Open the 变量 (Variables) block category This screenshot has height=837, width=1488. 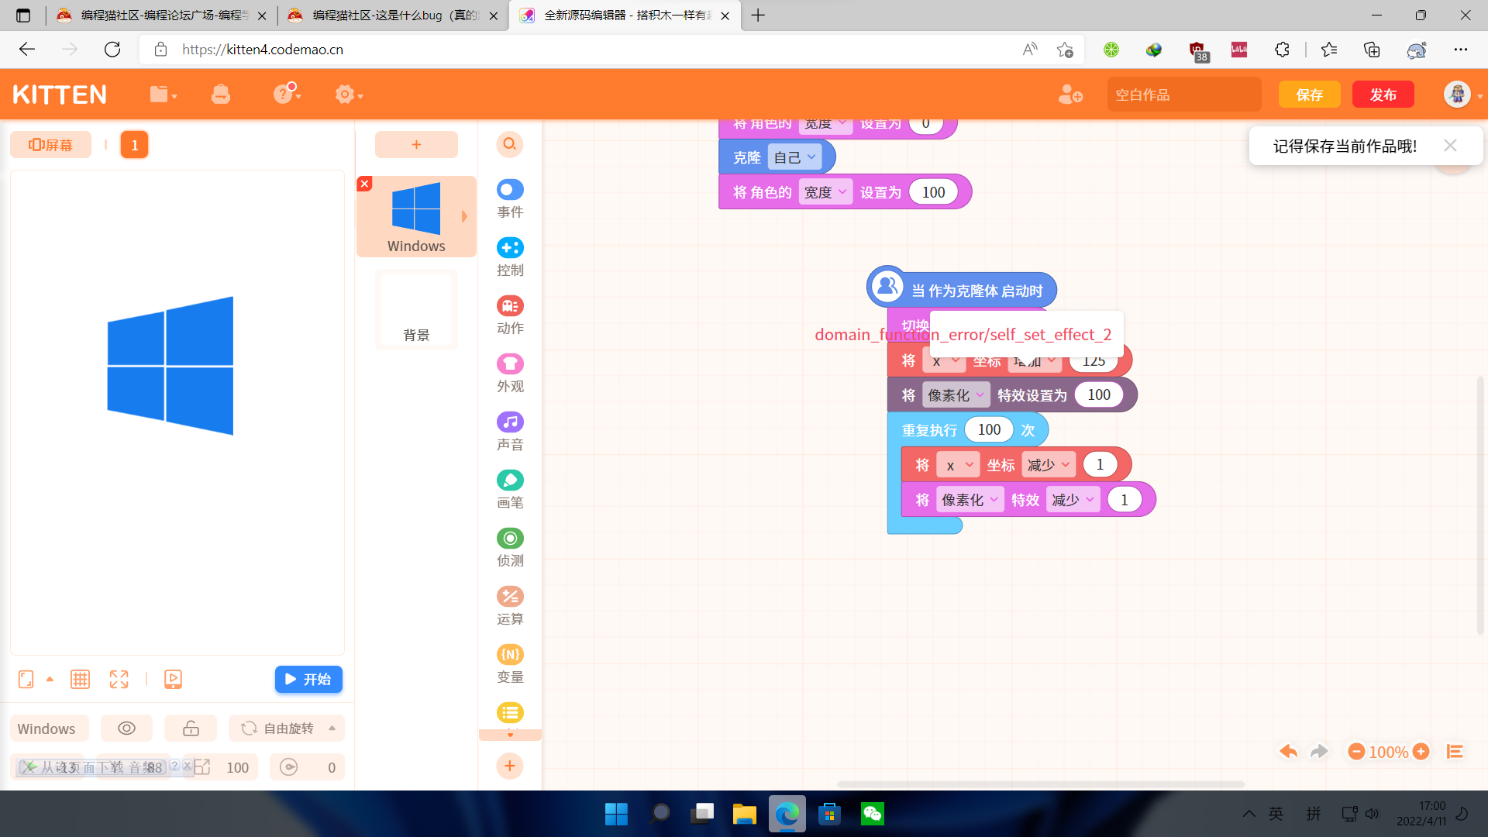[x=510, y=663]
